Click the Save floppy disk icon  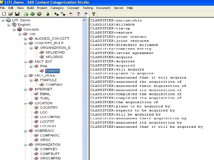click(17, 14)
